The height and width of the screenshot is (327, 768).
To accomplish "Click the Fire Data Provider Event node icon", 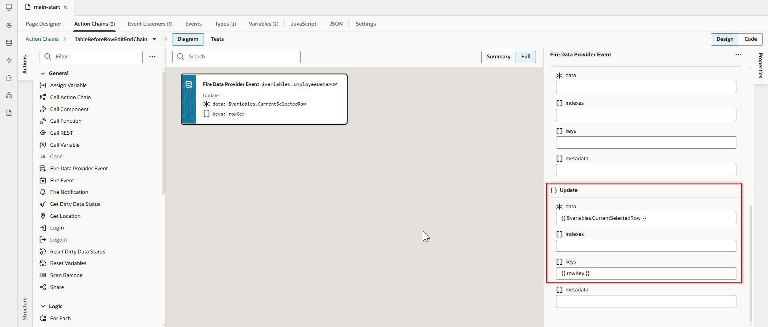I will pos(189,84).
